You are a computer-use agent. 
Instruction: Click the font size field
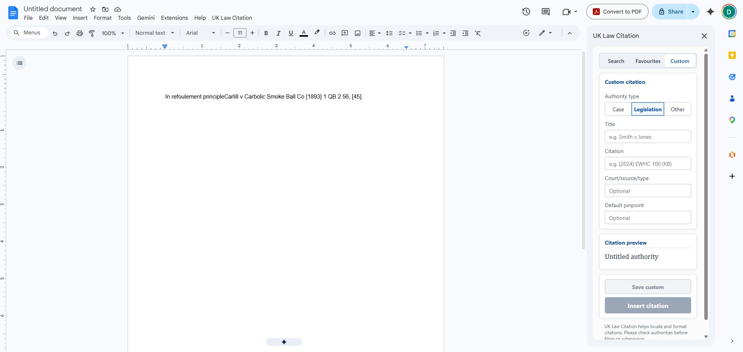coord(240,33)
